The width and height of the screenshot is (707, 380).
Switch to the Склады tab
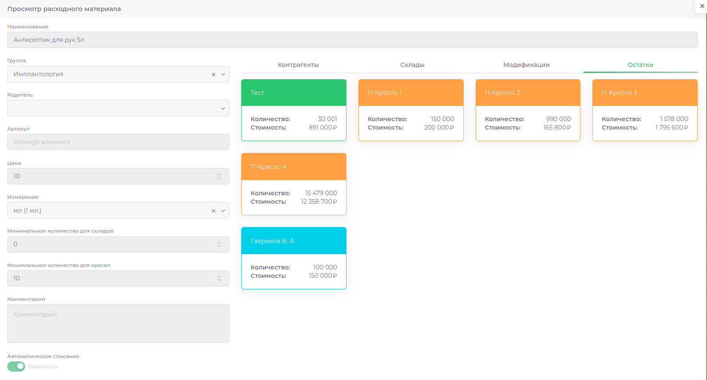click(x=412, y=65)
